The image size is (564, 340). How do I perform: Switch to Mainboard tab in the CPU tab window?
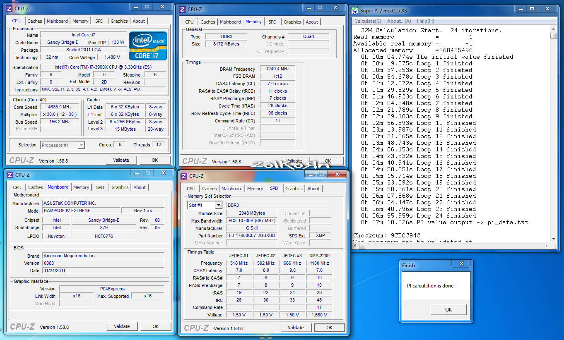pyautogui.click(x=57, y=21)
